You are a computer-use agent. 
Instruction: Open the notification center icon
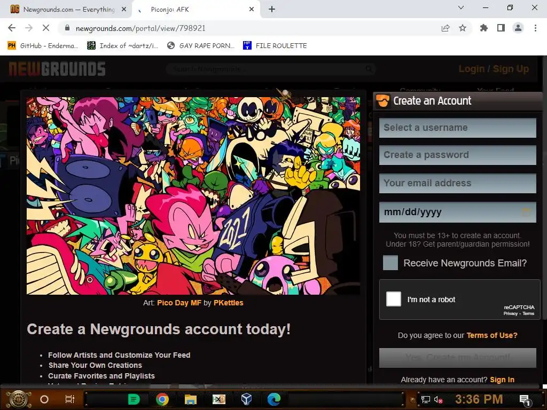(x=525, y=400)
